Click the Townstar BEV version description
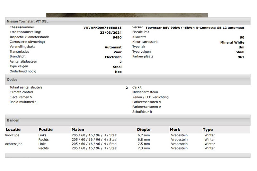This screenshot has width=257, height=171. pos(195,28)
